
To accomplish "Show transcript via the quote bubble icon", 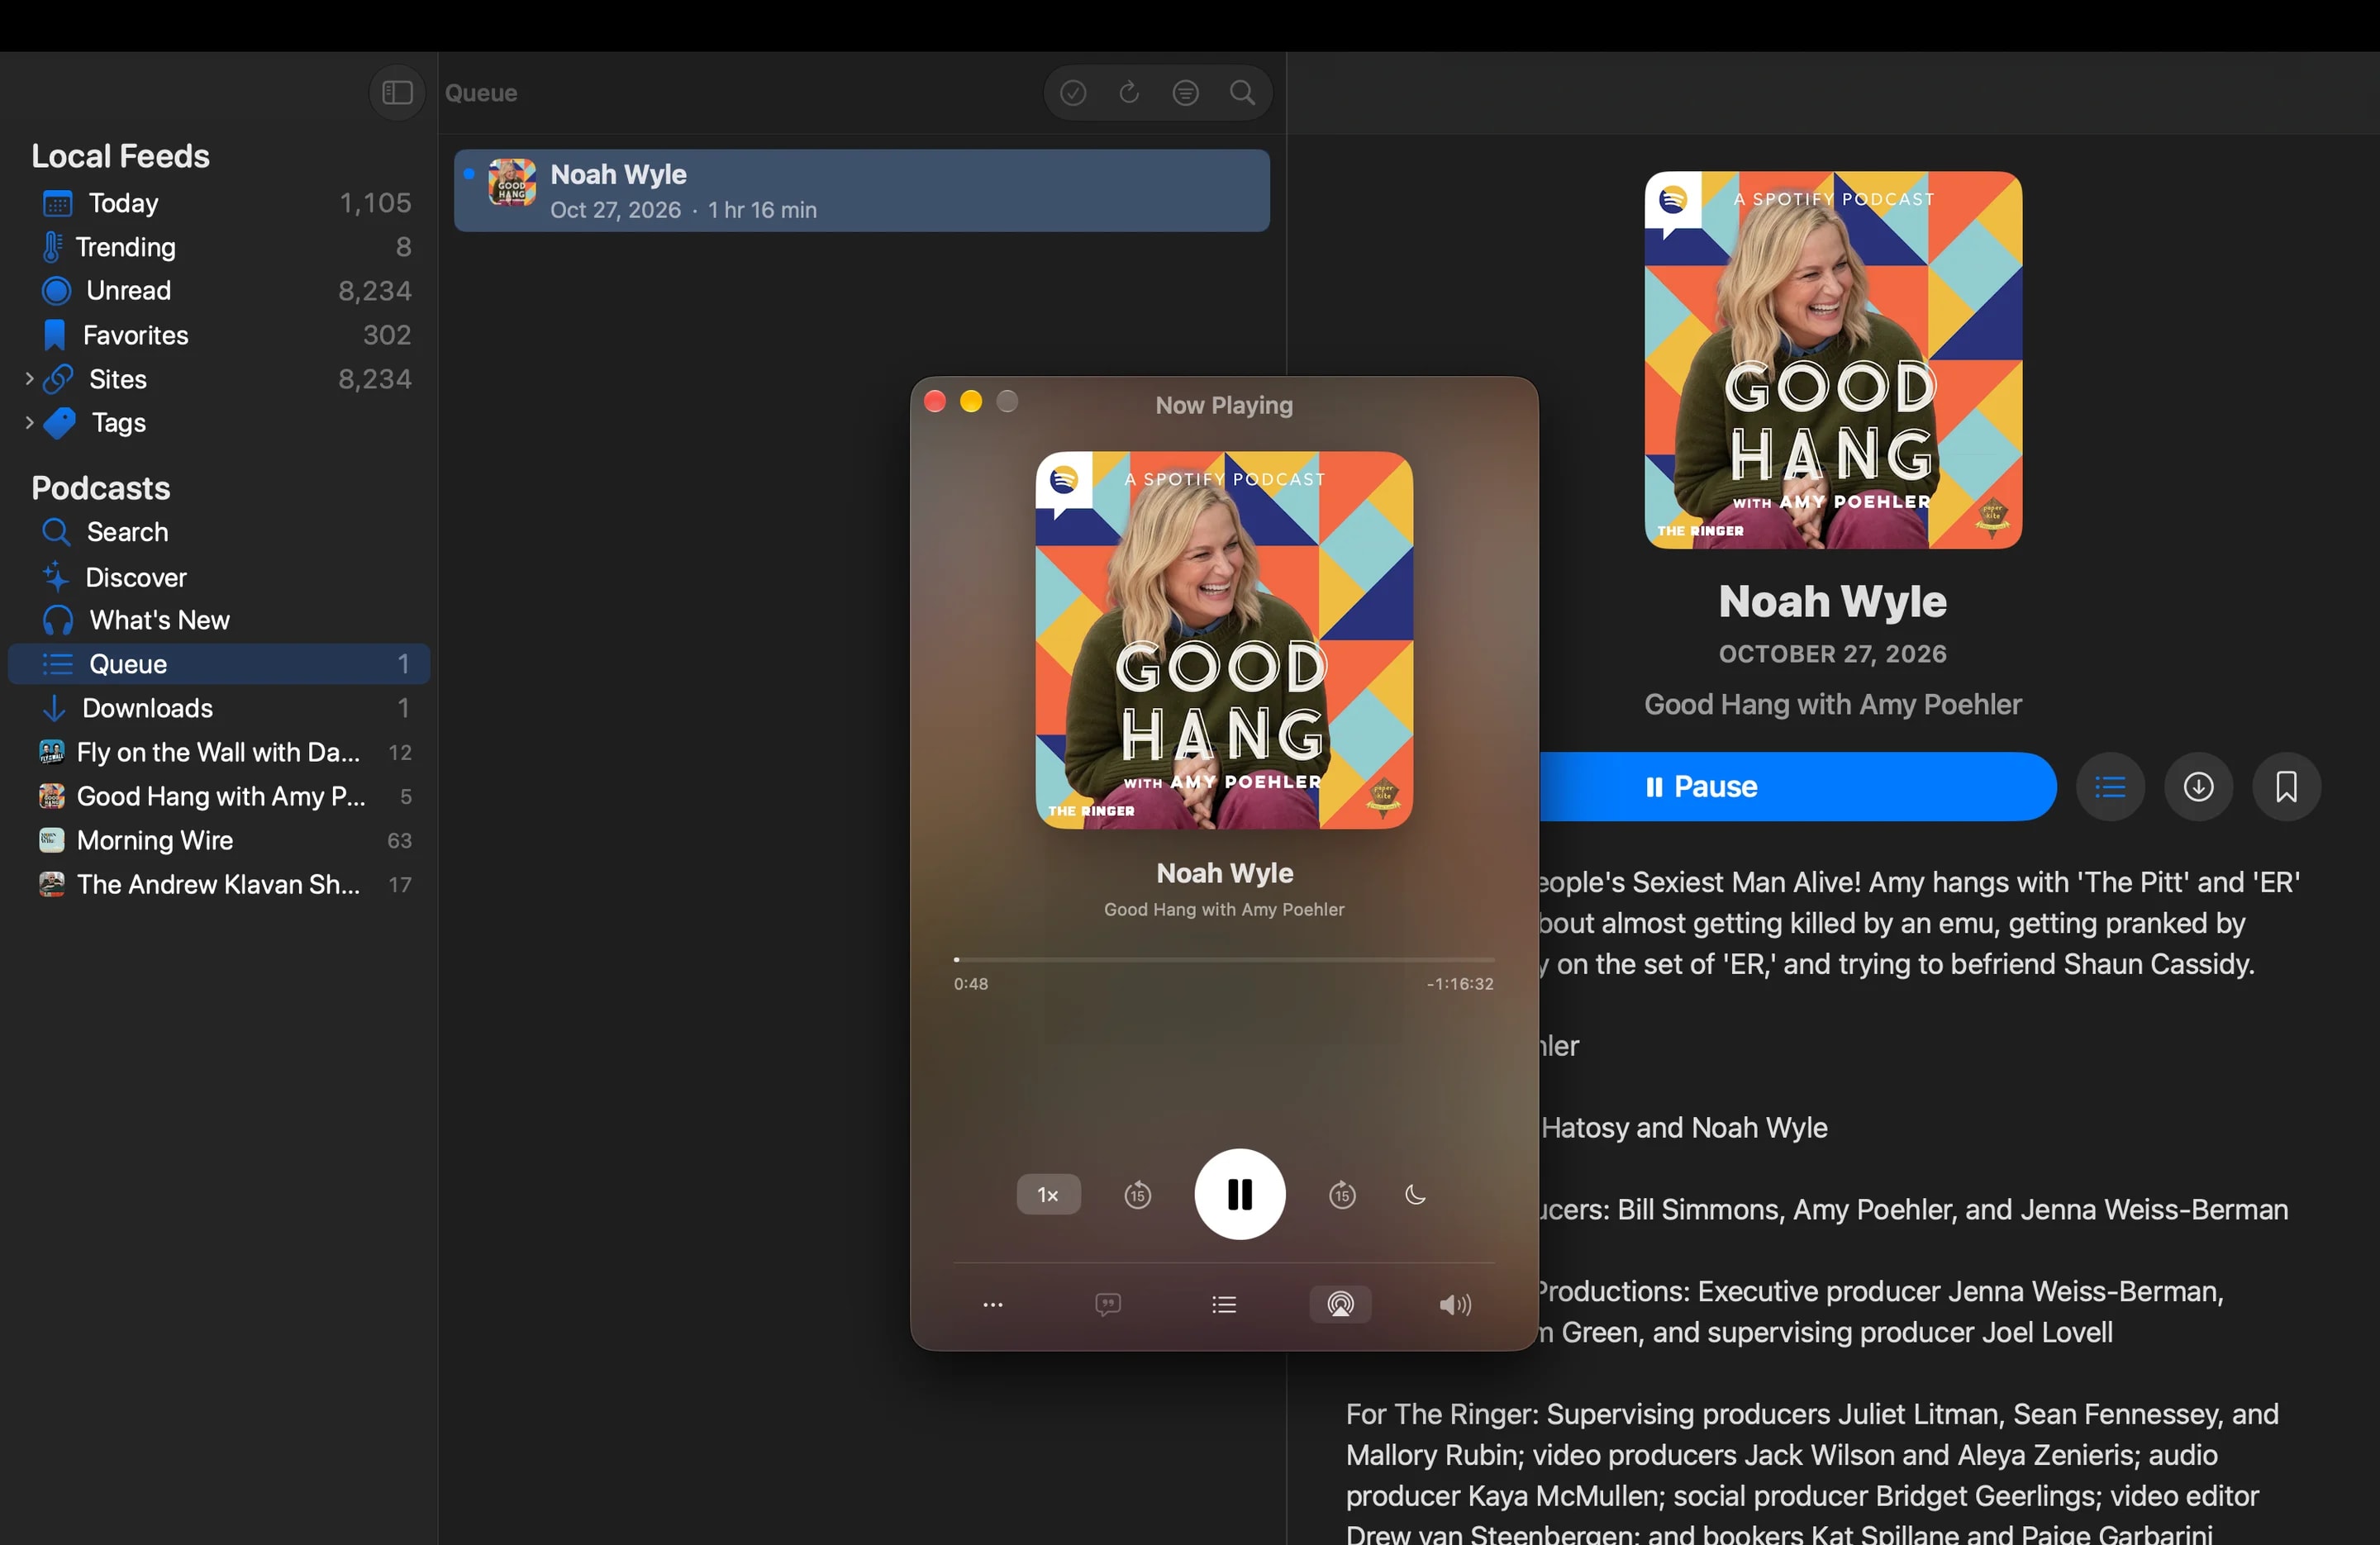I will point(1108,1304).
